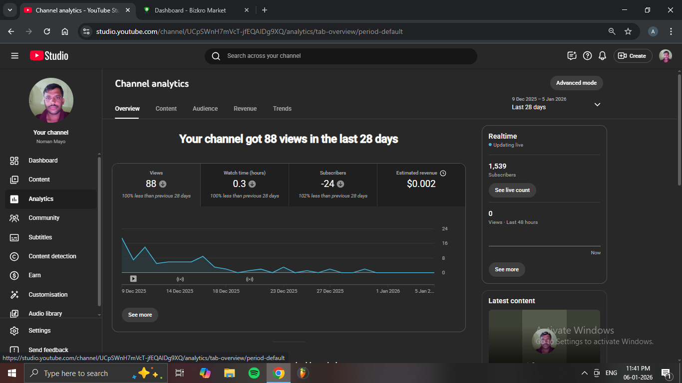Screen dimensions: 682x383
Task: Open Spotify from the Windows taskbar
Action: point(254,373)
